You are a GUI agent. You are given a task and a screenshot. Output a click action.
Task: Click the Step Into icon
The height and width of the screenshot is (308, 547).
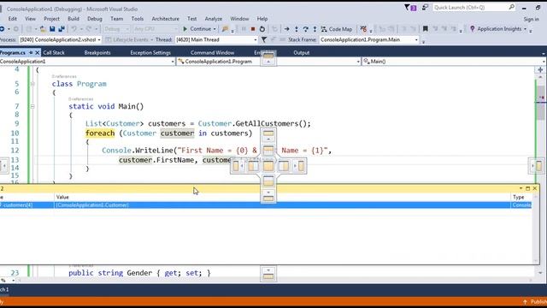(297, 29)
